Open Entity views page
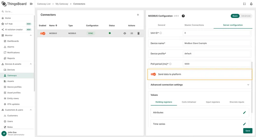The width and height of the screenshot is (256, 137). [17, 99]
